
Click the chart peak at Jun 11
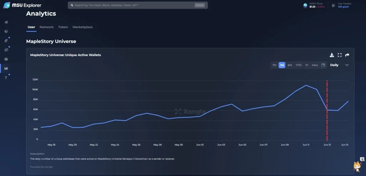(x=306, y=85)
